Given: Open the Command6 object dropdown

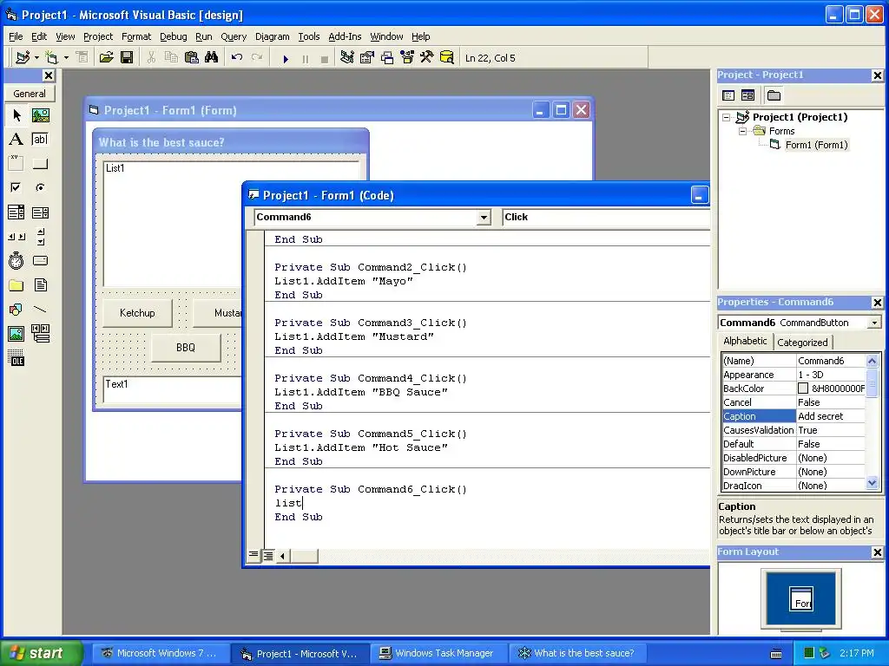Looking at the screenshot, I should [x=484, y=218].
